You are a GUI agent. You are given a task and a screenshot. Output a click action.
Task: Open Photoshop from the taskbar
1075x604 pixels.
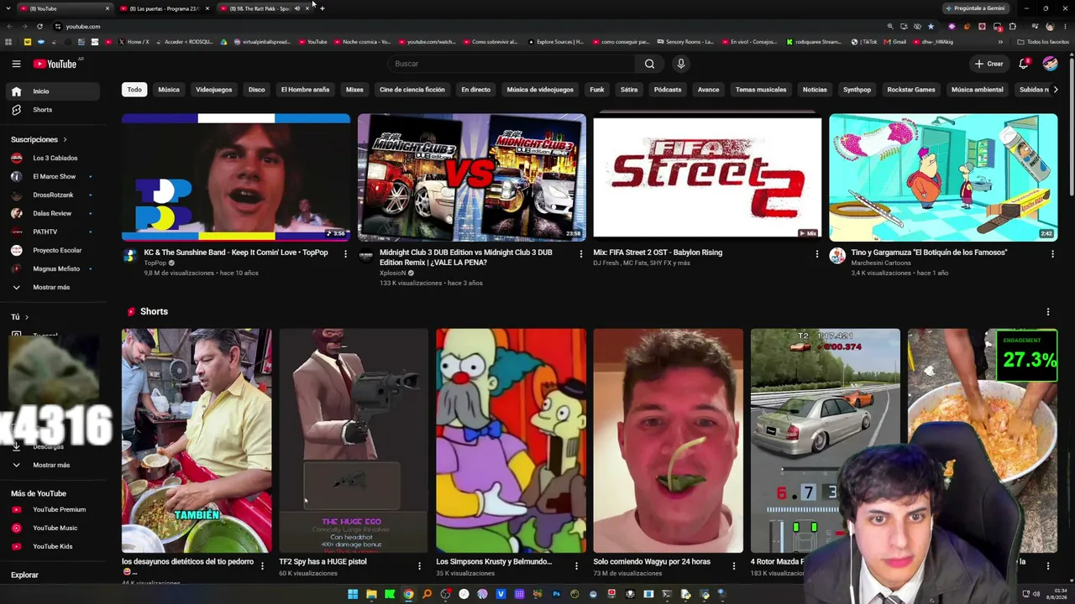point(556,595)
